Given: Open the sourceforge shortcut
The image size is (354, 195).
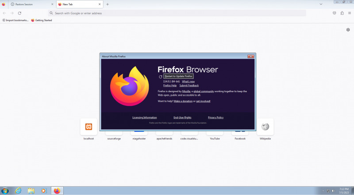Looking at the screenshot, I should point(114,135).
